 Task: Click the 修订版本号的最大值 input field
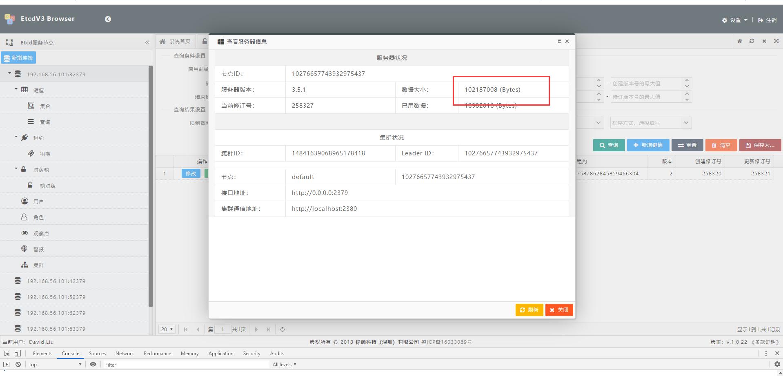pyautogui.click(x=646, y=97)
